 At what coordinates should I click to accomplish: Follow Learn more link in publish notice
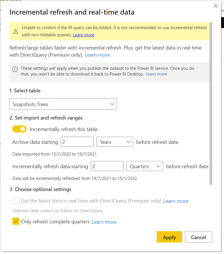156,74
